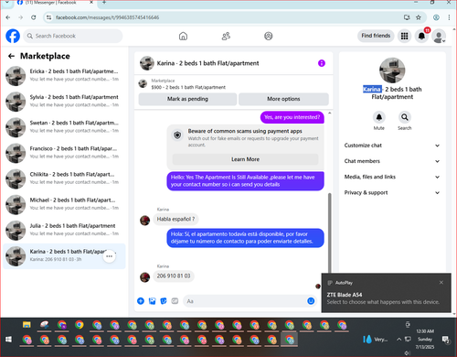Open the Windows notification center icon
This screenshot has width=457, height=357.
pyautogui.click(x=446, y=339)
